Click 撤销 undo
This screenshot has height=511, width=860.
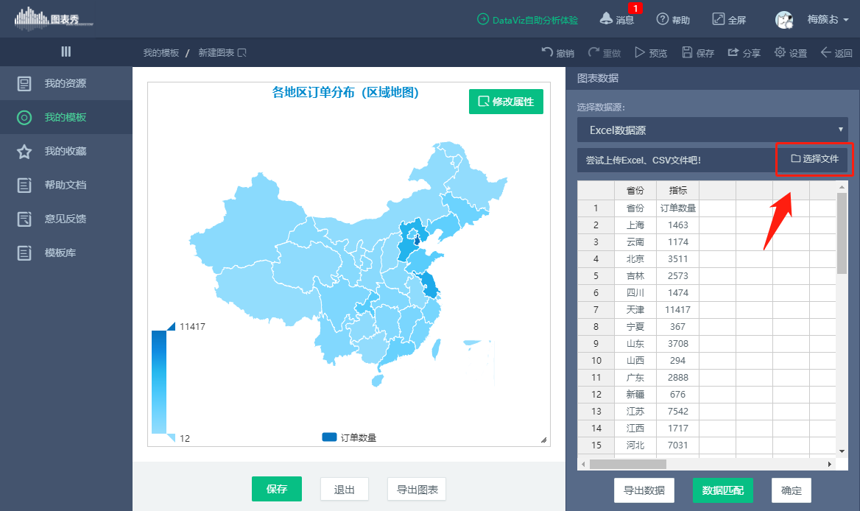558,52
